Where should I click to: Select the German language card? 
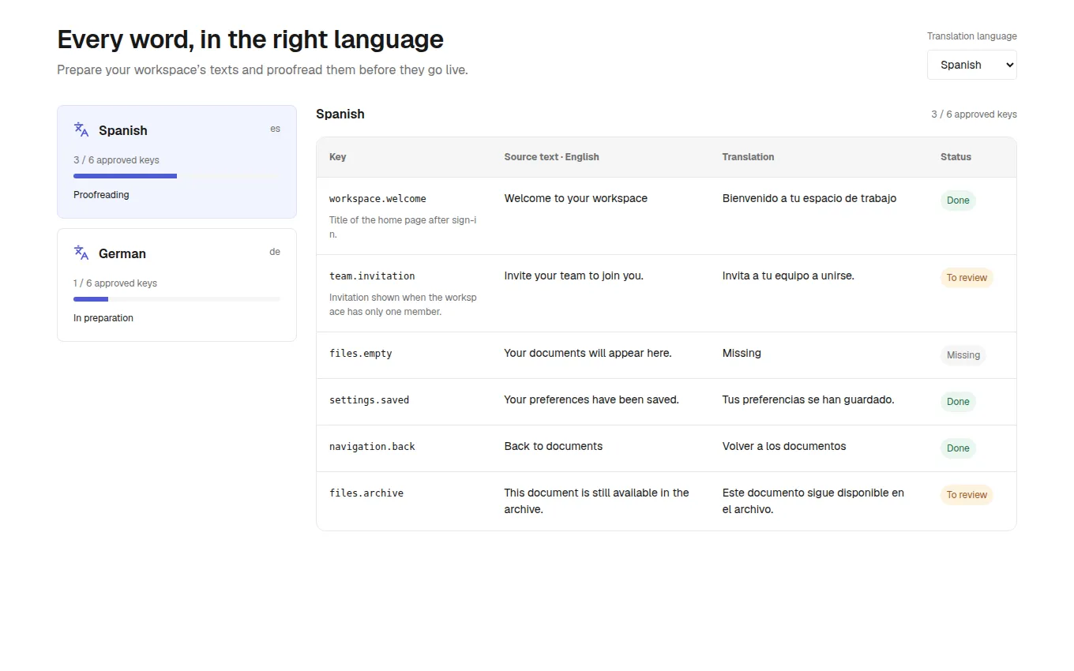[177, 285]
